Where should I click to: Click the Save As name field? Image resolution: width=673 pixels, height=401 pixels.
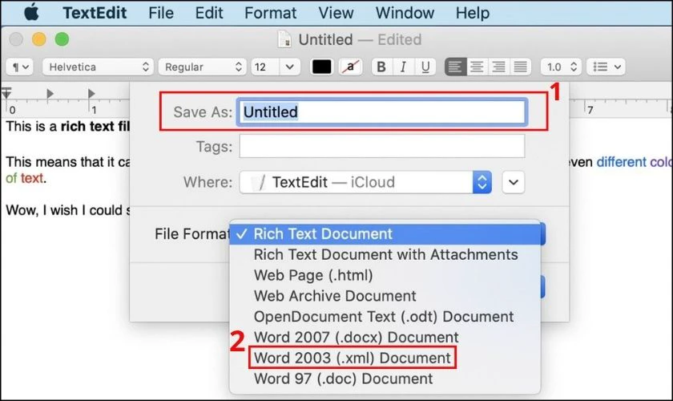coord(382,112)
